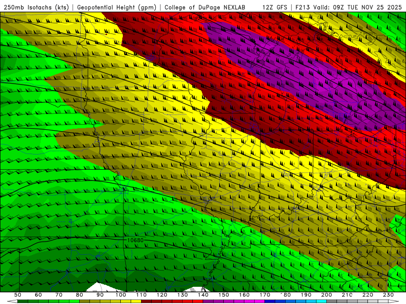Viewport: 406px width, 304px height.
Task: Click the bright yellow swatch just before 110
Action: (x=136, y=301)
